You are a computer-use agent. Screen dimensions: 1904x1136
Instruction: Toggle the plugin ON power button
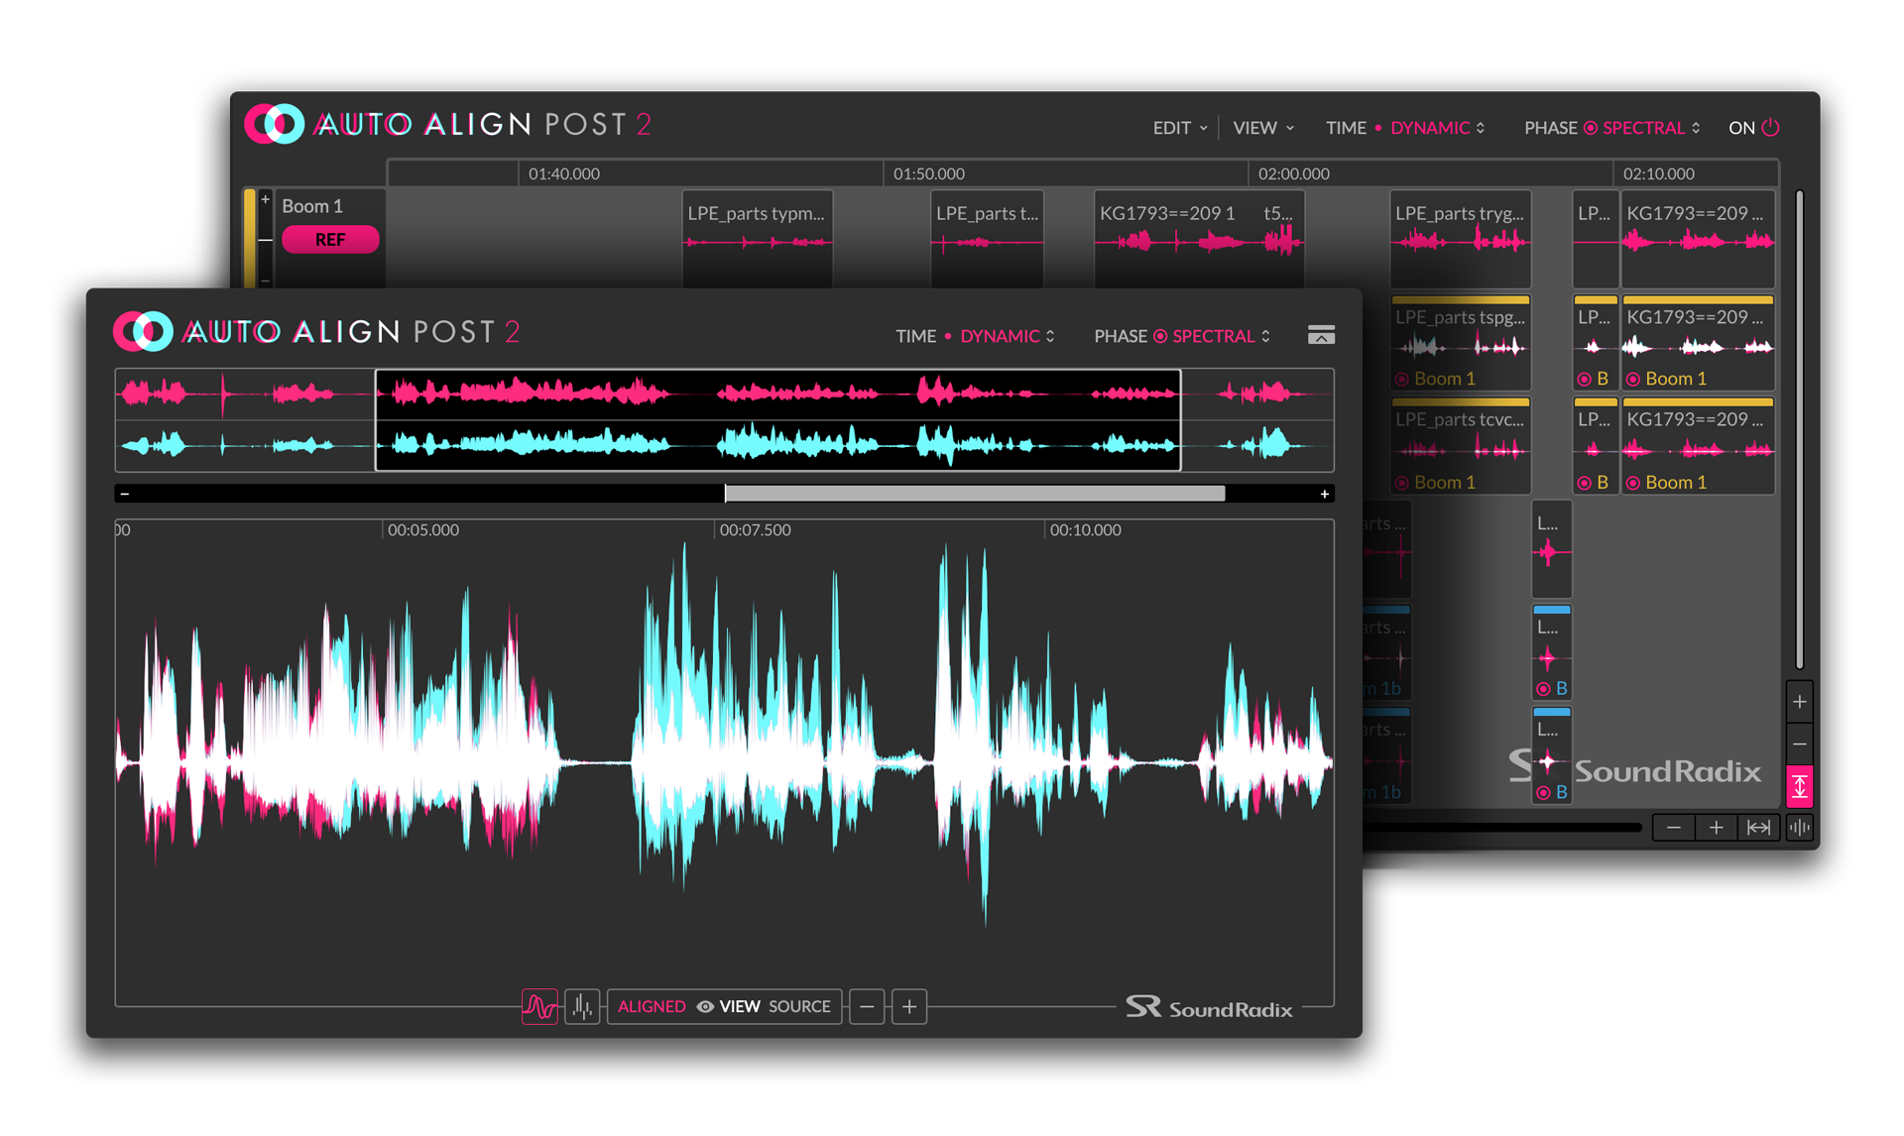[x=1771, y=128]
